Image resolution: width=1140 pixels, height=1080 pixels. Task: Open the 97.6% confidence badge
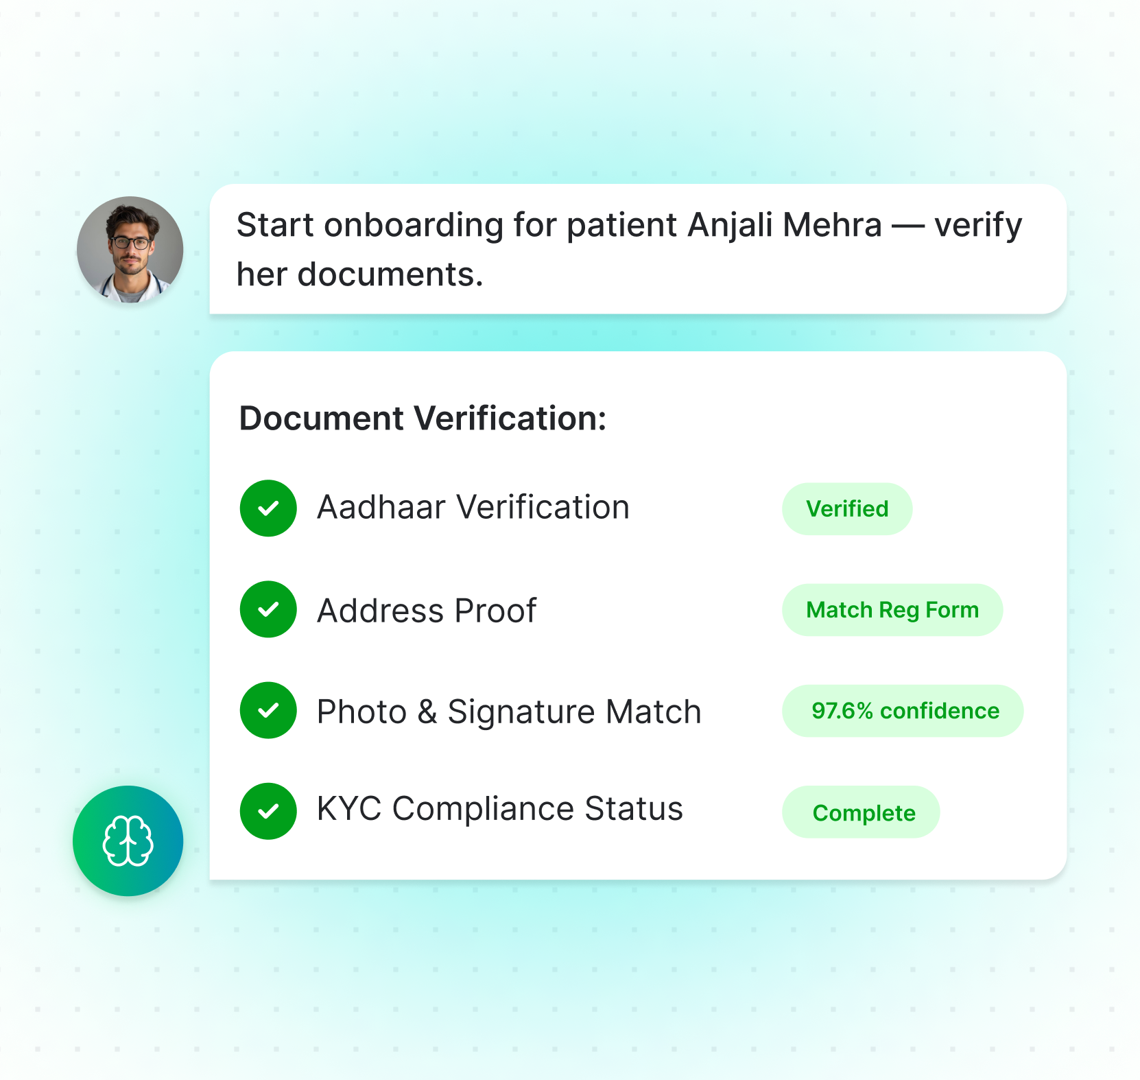click(x=903, y=711)
